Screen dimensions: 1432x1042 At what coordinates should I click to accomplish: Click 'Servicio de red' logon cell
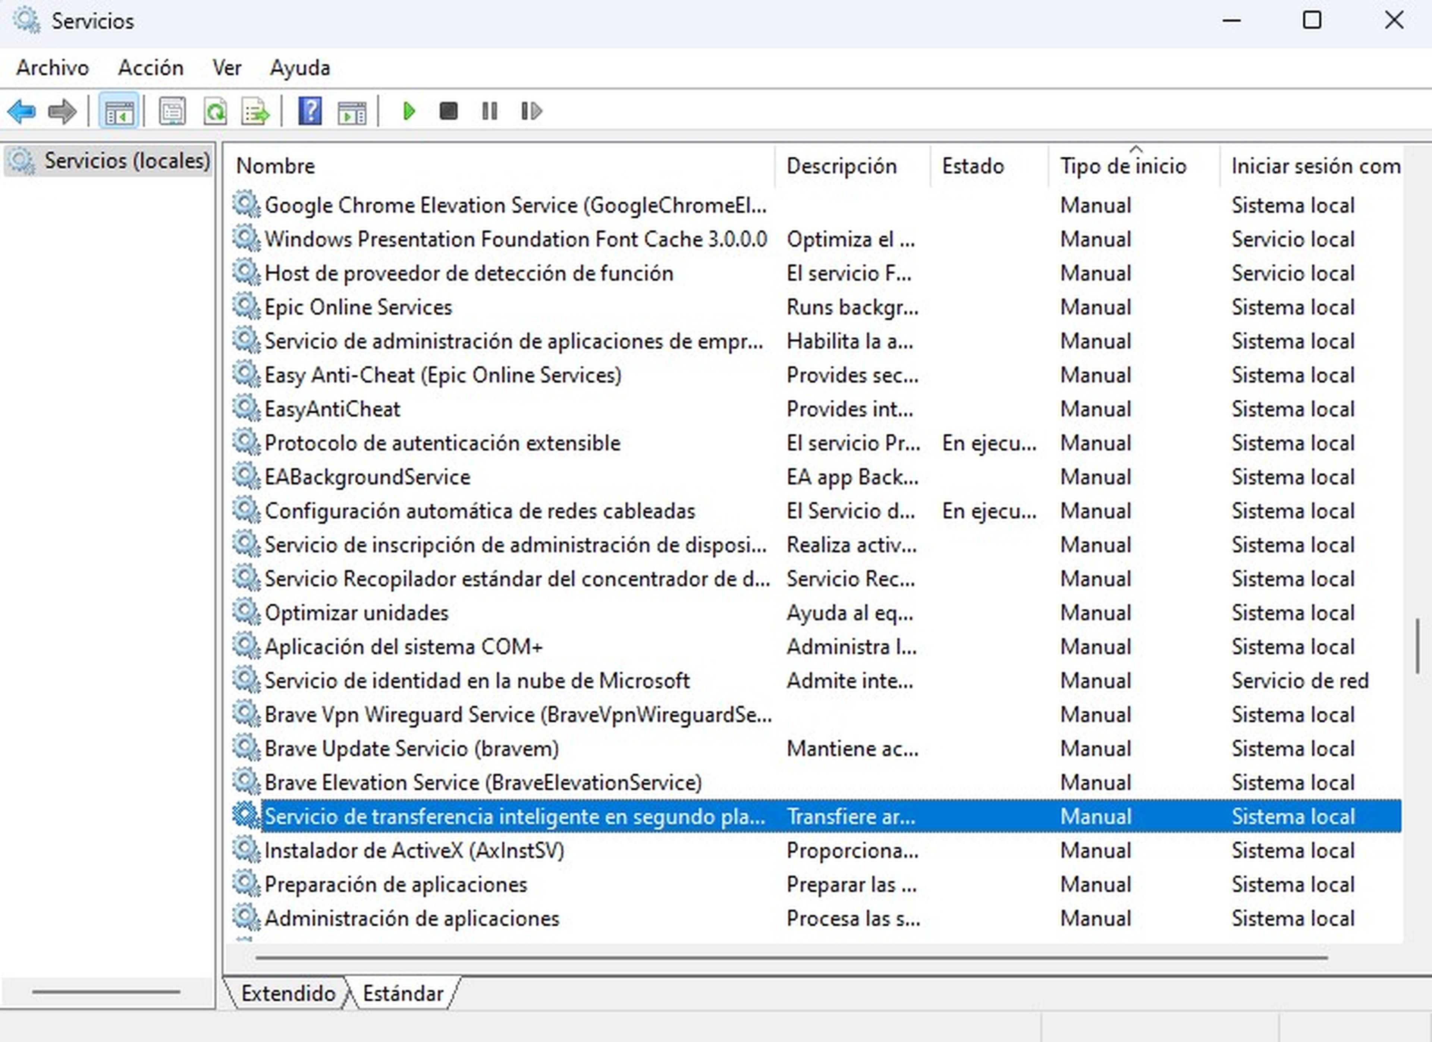tap(1299, 680)
